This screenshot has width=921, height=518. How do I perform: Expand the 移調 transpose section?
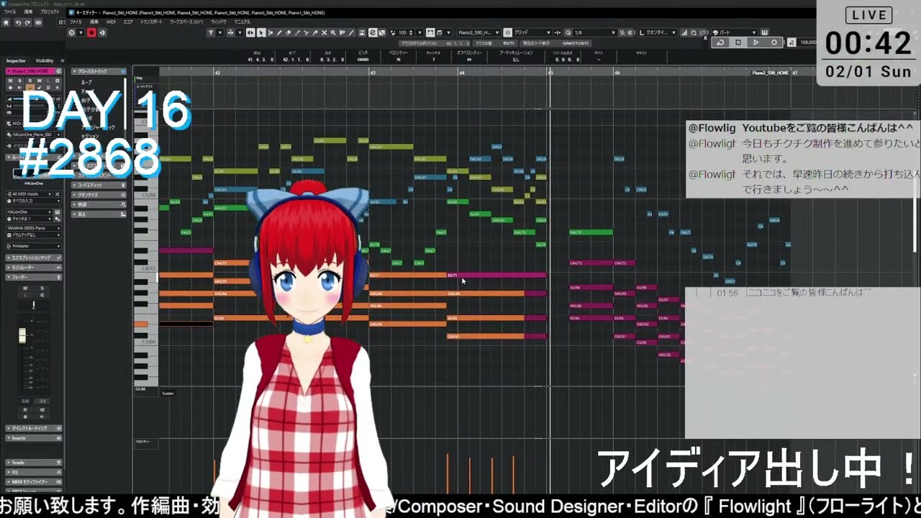point(99,204)
